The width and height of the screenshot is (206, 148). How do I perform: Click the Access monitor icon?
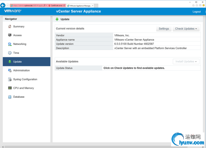click(x=10, y=35)
